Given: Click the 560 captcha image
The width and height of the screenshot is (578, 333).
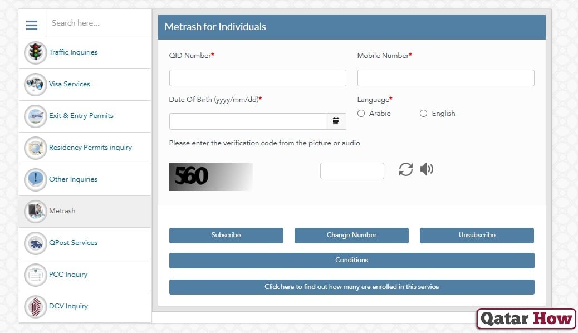Looking at the screenshot, I should 211,177.
